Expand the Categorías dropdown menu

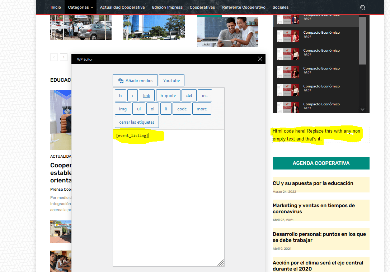coord(80,8)
